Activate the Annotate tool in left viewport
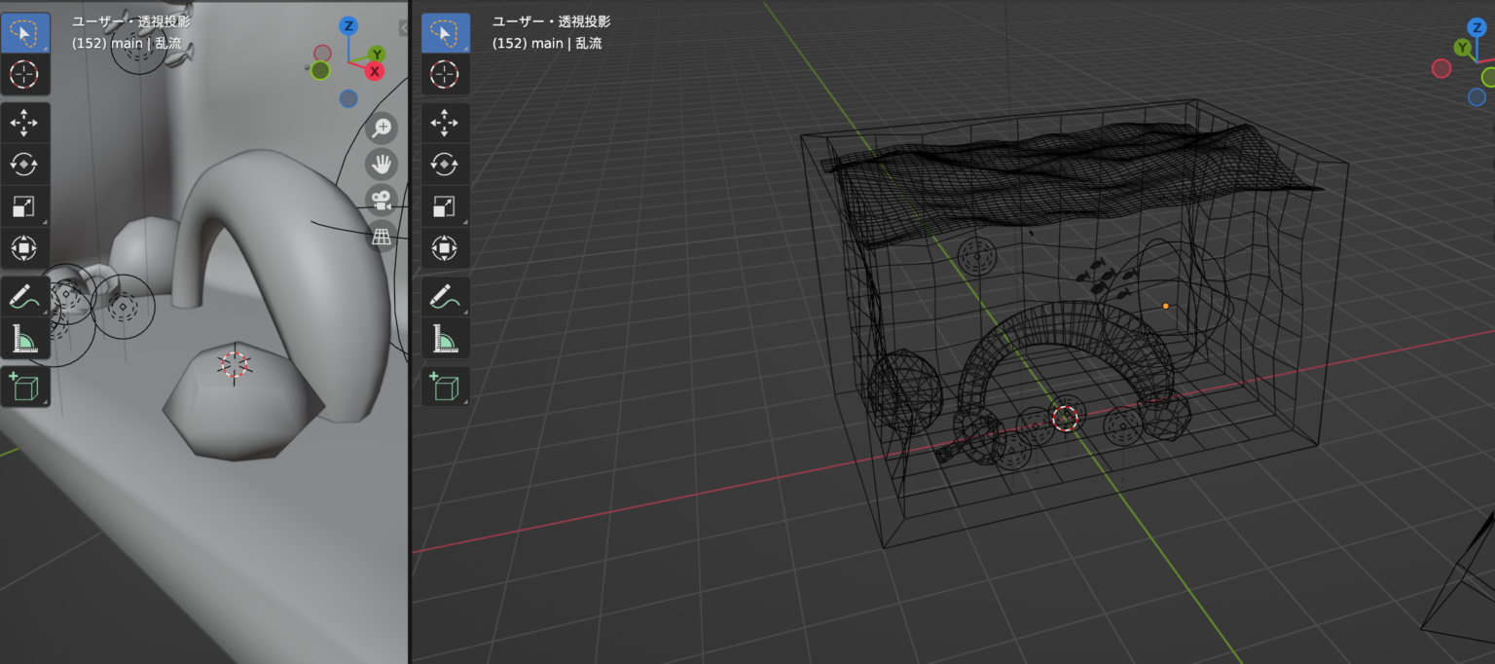This screenshot has width=1495, height=664. coord(26,295)
